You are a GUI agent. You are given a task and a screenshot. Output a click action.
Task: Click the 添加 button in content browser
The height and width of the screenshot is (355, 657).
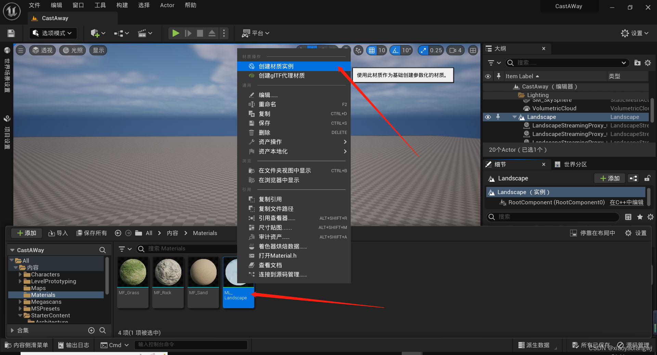click(x=27, y=233)
